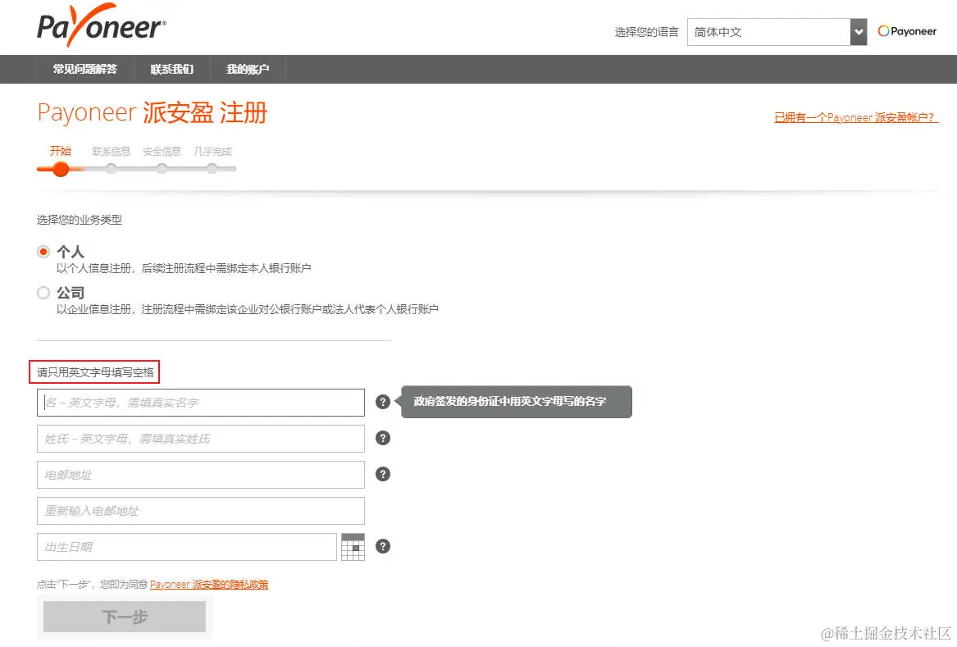Click the help icon beside the first name field
The width and height of the screenshot is (957, 647).
382,402
